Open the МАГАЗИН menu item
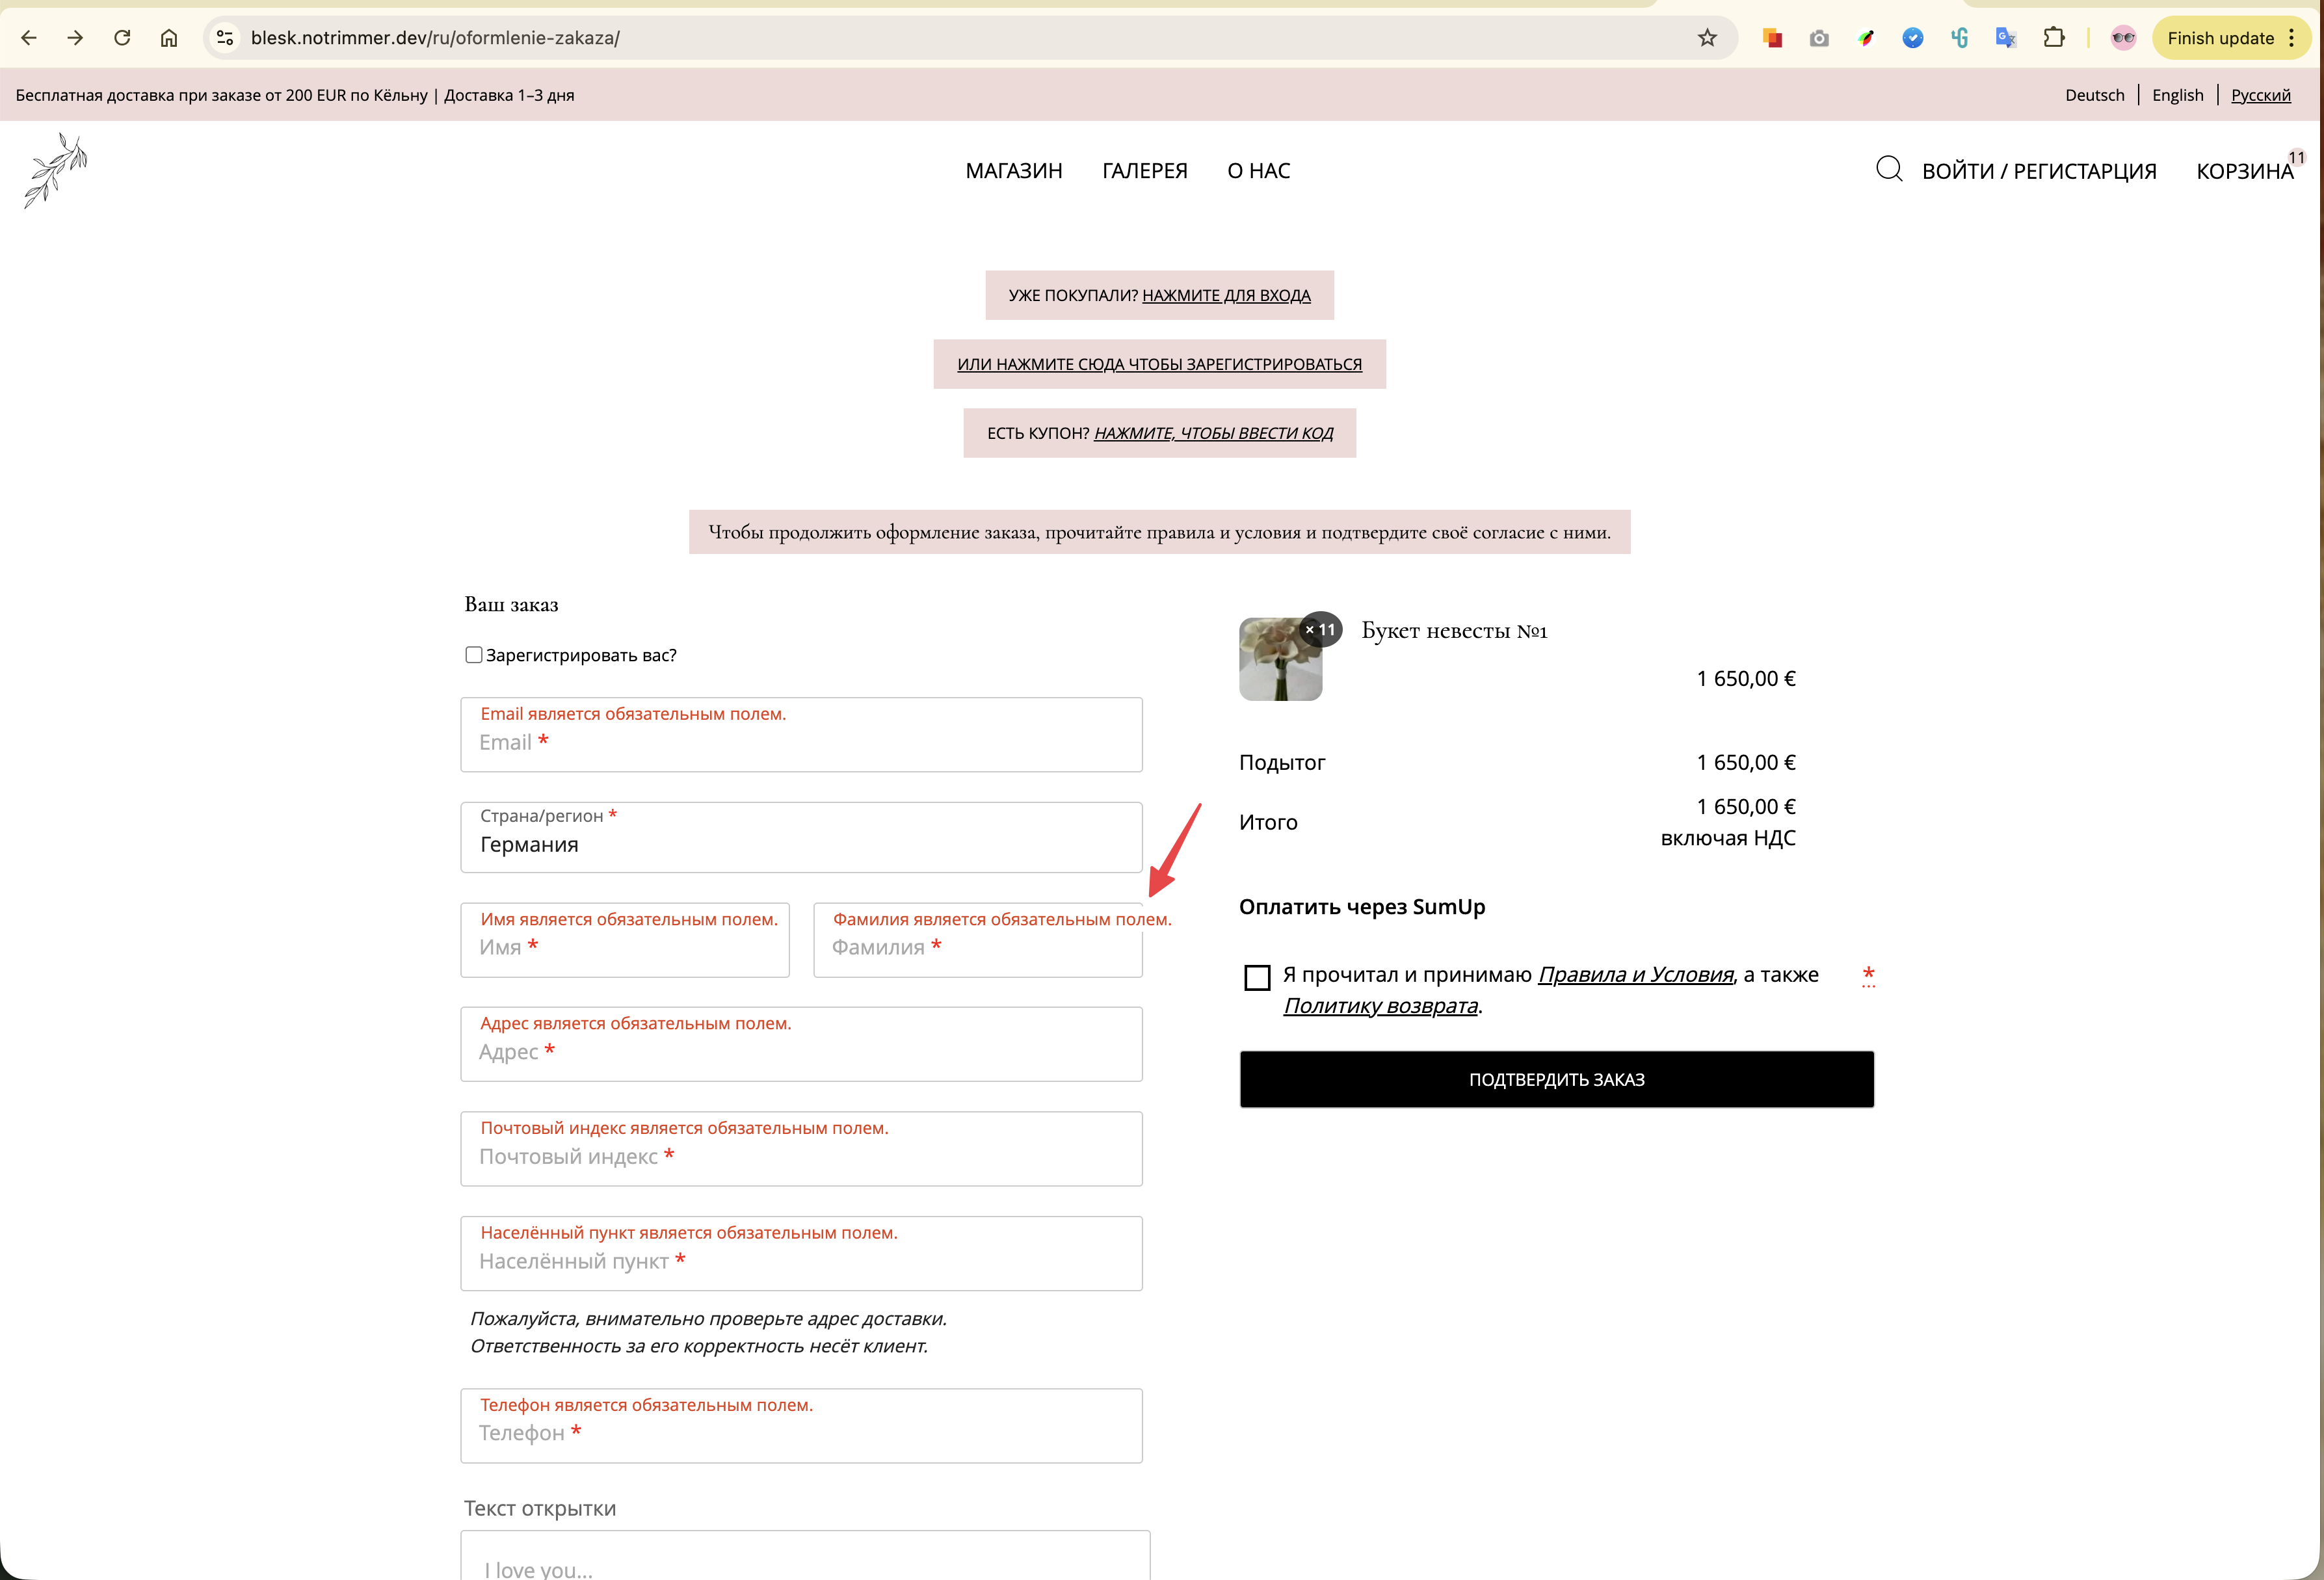 coord(1013,171)
